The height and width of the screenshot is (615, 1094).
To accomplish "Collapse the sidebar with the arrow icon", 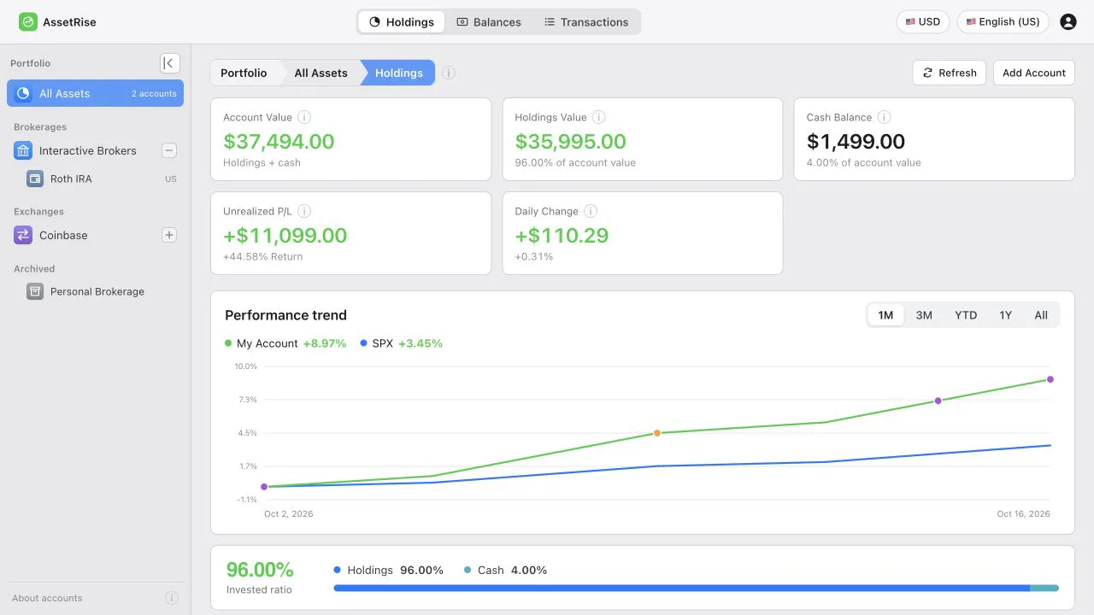I will click(x=170, y=63).
